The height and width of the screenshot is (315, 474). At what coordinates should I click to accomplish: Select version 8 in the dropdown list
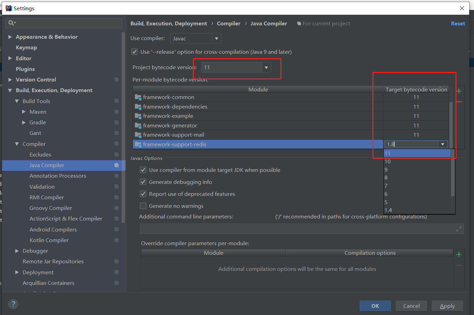point(417,178)
